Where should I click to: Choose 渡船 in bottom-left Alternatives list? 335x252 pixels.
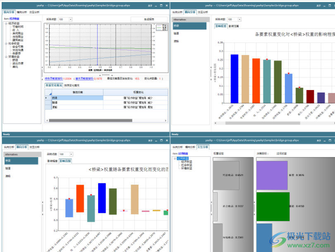coord(8,176)
